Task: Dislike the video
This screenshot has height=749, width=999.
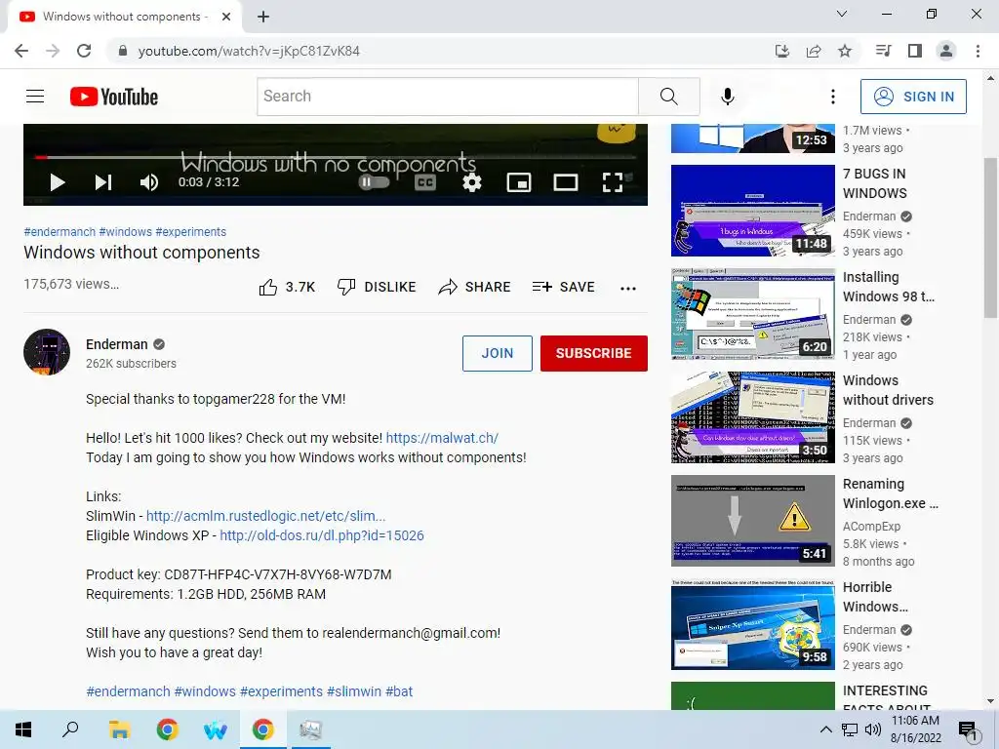Action: click(x=377, y=288)
